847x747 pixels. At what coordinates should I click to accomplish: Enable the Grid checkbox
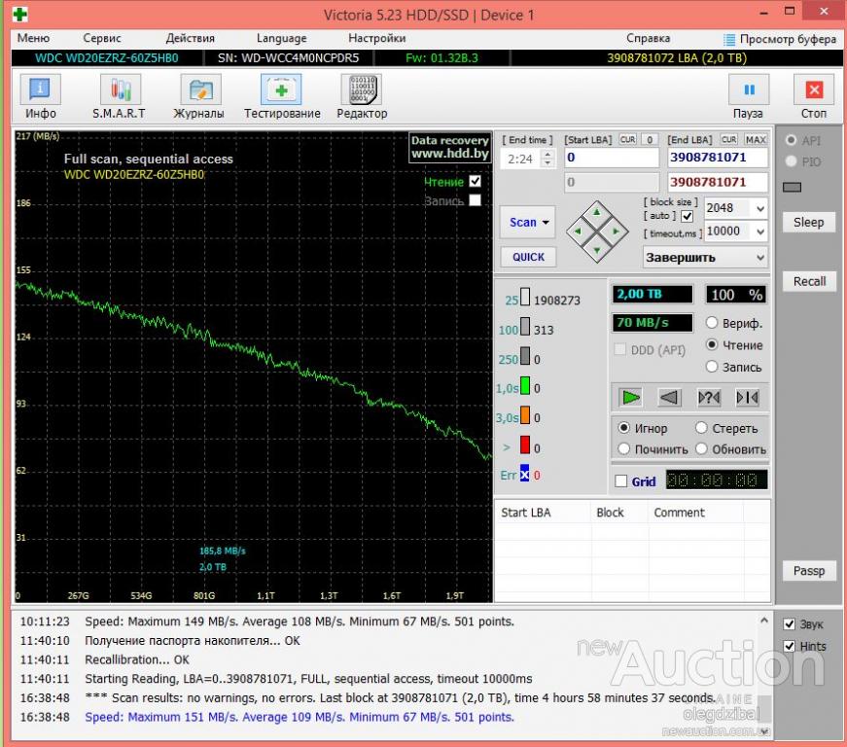pos(621,481)
